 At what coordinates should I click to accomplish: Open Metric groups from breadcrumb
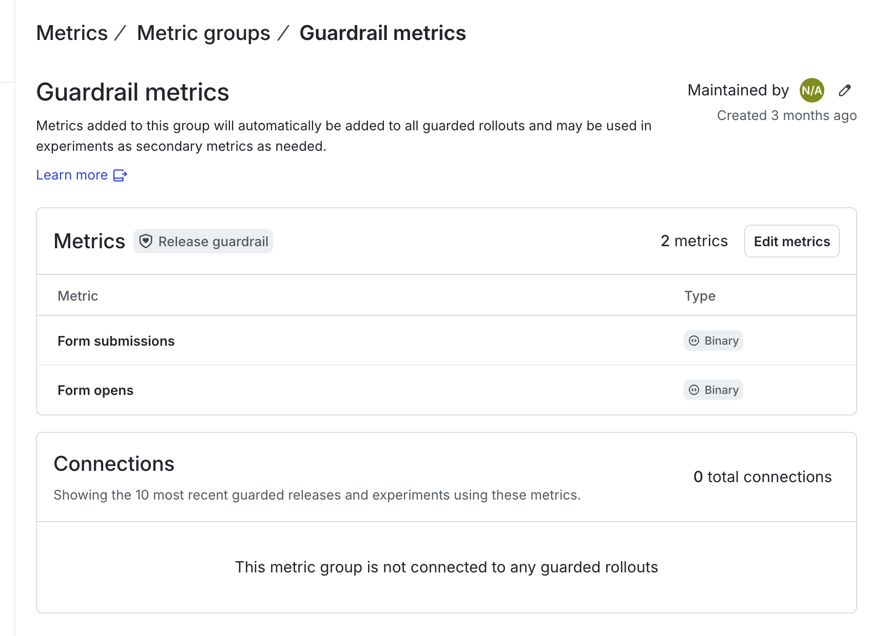204,33
